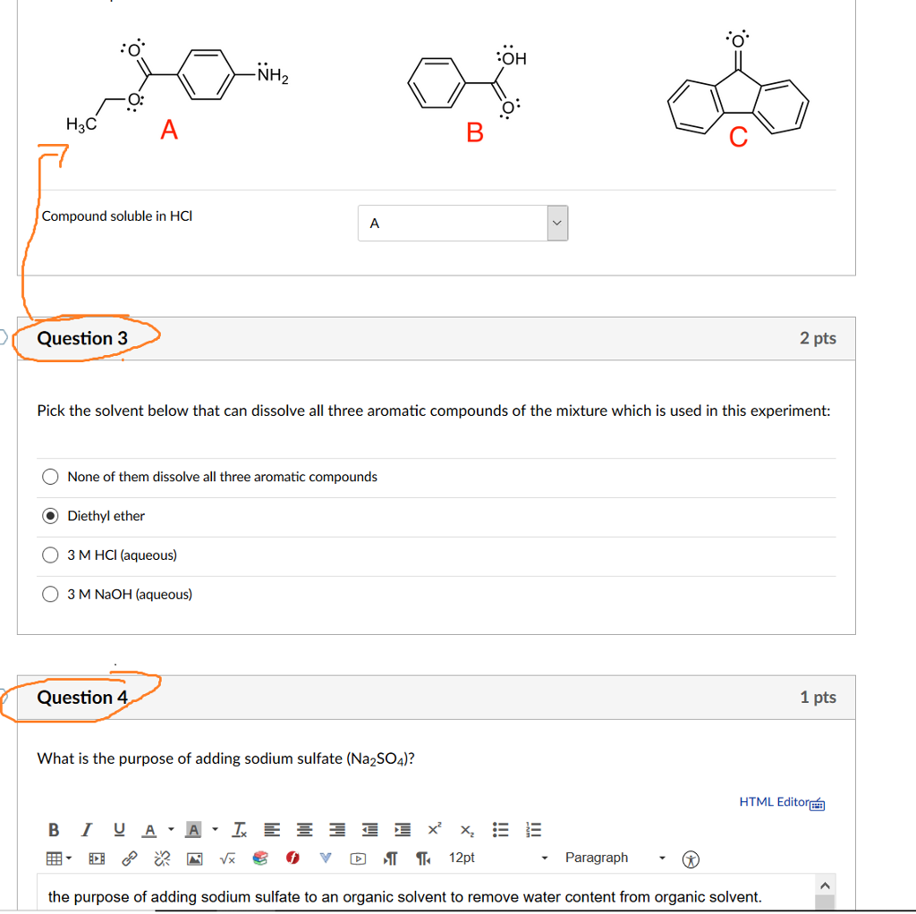Viewport: 916px width, 914px height.
Task: Create a bulleted list
Action: click(x=500, y=829)
